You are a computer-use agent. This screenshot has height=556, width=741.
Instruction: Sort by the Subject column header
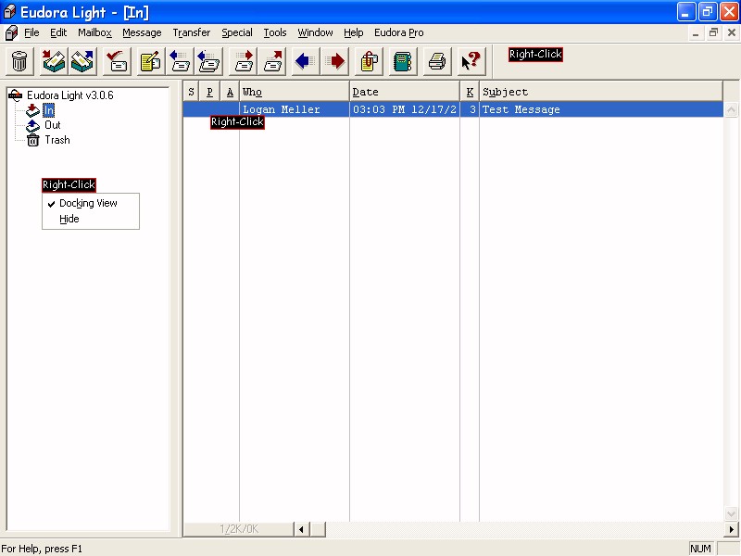(601, 91)
